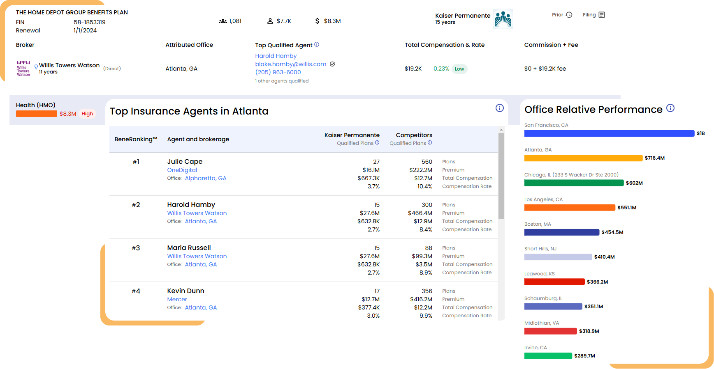714x369 pixels.
Task: Click the Leawood, KS red bar
Action: [554, 282]
